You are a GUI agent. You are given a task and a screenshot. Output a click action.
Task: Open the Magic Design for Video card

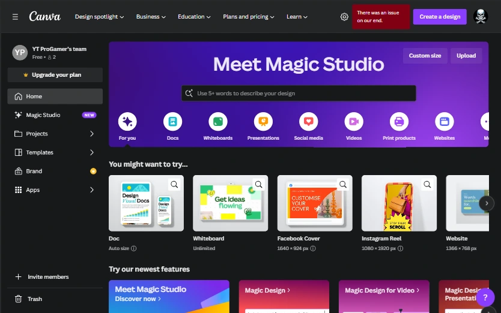[384, 296]
